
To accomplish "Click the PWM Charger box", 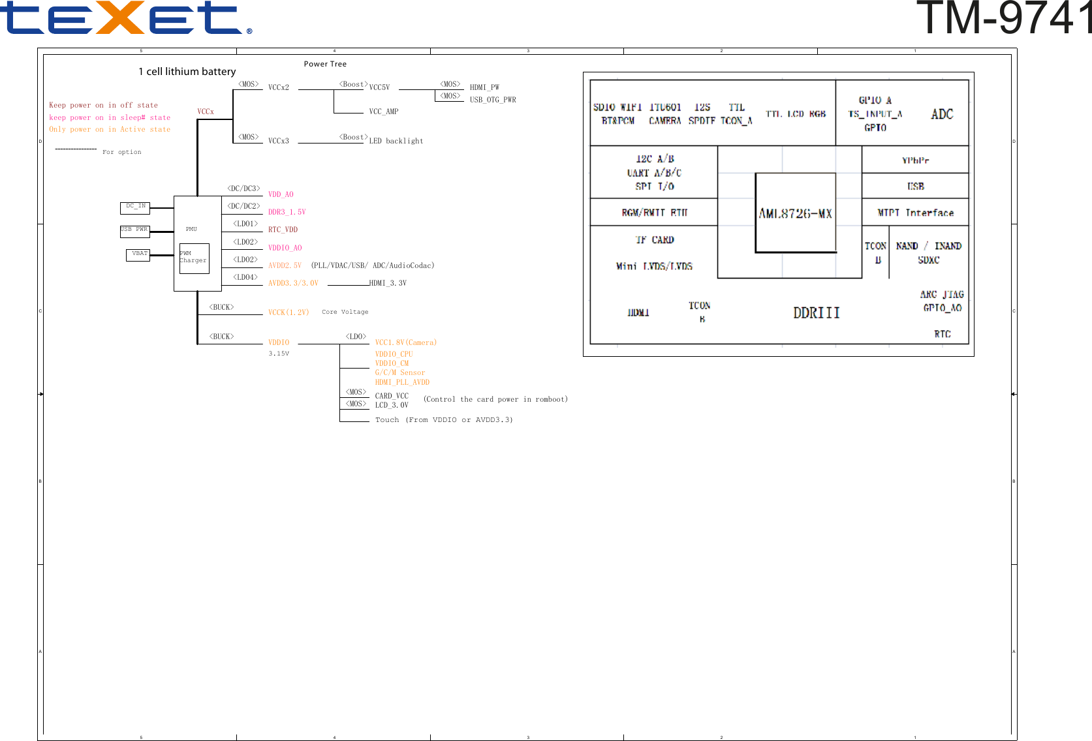I will (x=194, y=259).
